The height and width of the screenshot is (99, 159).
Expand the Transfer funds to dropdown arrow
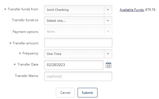point(108,21)
